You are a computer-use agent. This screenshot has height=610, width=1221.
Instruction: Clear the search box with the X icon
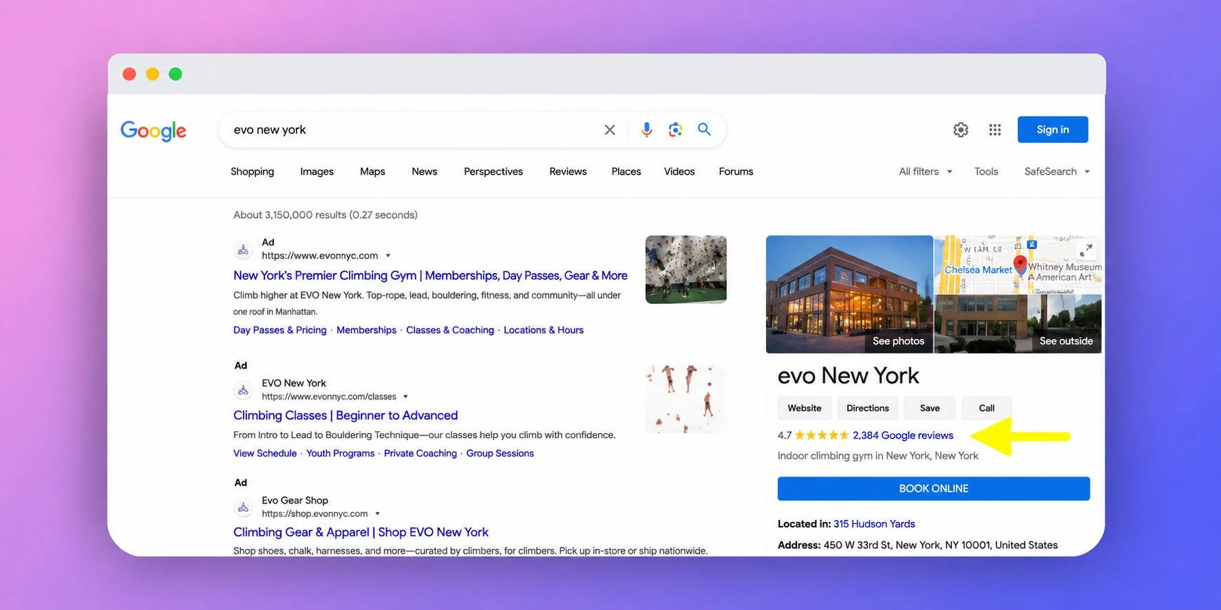click(610, 130)
